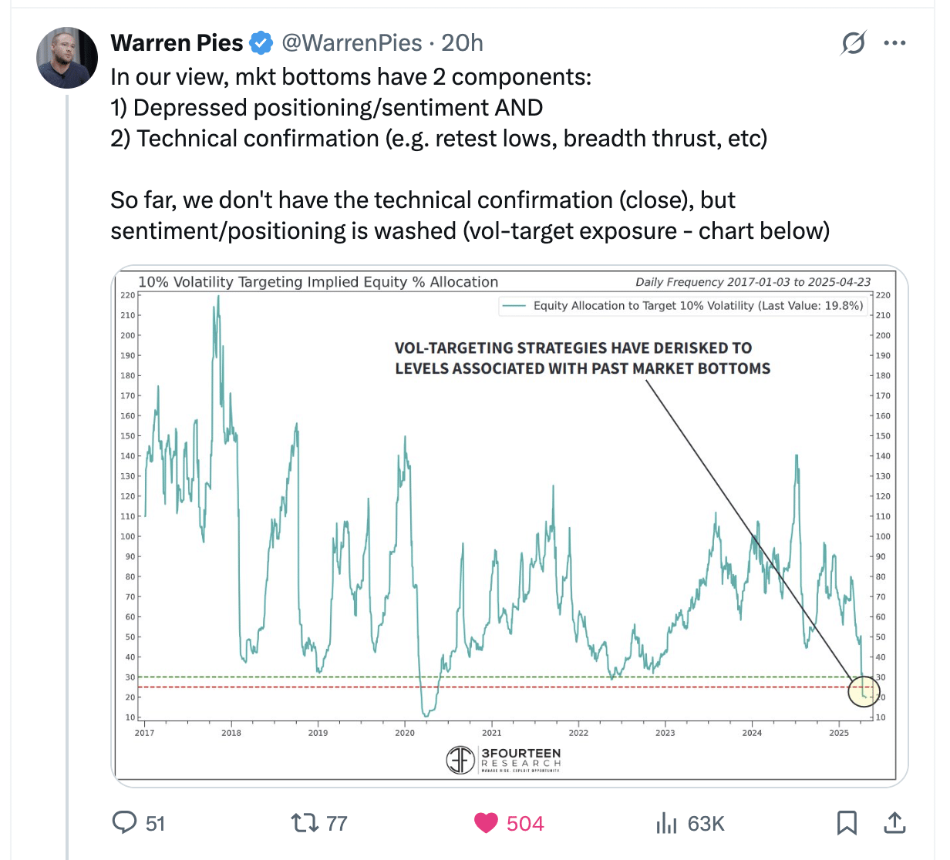Image resolution: width=950 pixels, height=860 pixels.
Task: Open the repost arrows menu
Action: pyautogui.click(x=305, y=823)
